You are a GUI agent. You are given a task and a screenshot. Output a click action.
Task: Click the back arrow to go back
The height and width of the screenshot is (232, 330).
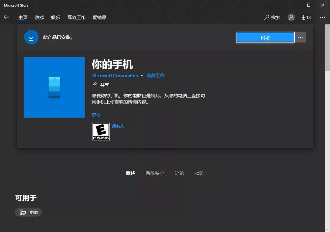click(x=6, y=17)
